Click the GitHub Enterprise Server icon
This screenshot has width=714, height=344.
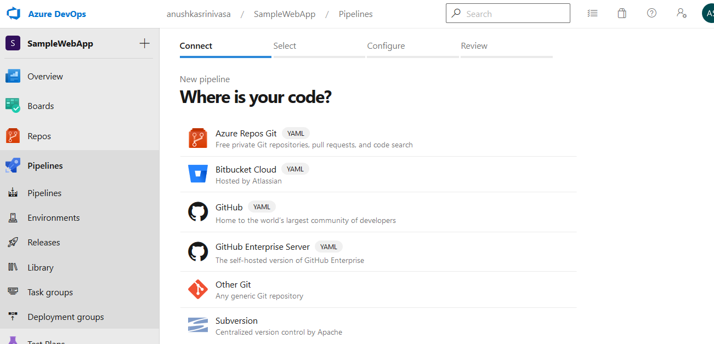pyautogui.click(x=198, y=251)
